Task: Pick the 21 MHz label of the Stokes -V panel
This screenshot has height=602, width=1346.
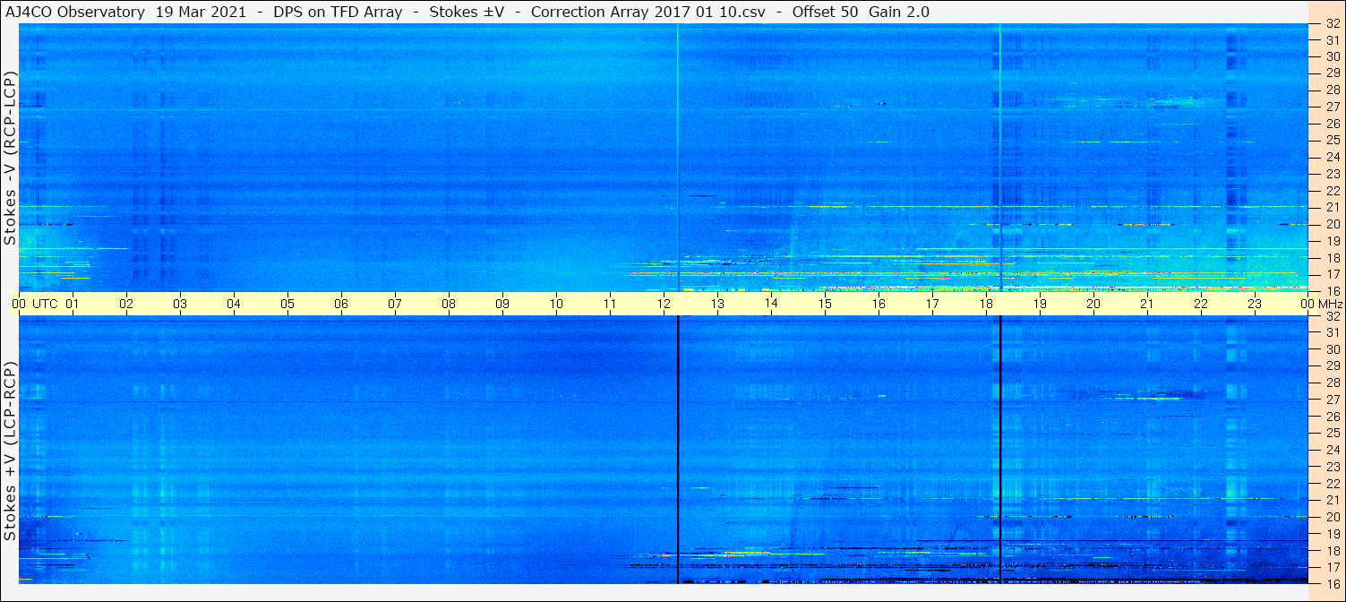Action: 1332,207
